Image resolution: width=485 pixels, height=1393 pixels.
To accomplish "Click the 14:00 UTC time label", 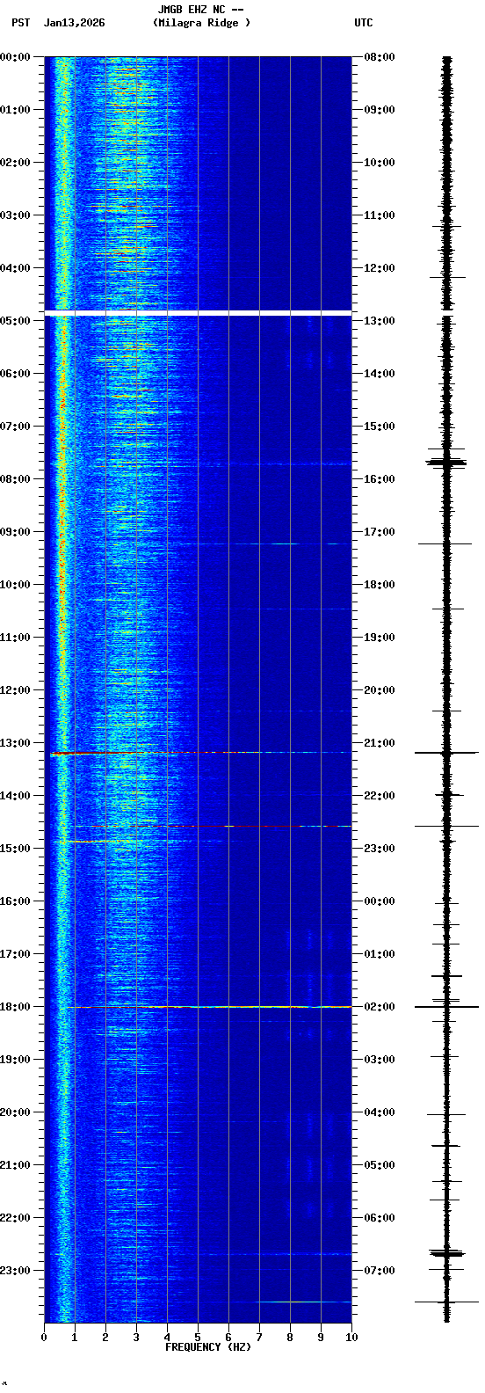I will pos(380,374).
